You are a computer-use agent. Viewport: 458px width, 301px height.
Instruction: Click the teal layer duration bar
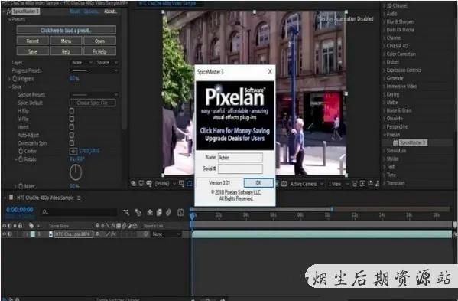[322, 234]
